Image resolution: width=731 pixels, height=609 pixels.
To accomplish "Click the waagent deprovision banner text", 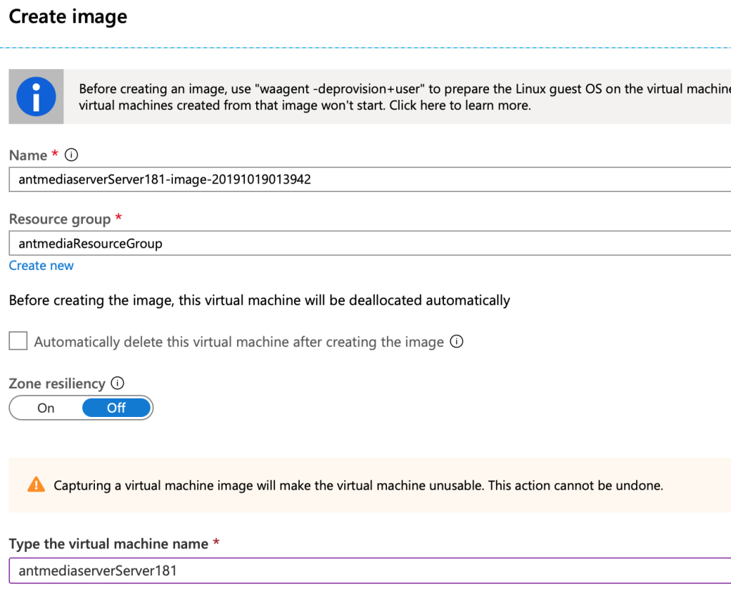I will pos(405,97).
